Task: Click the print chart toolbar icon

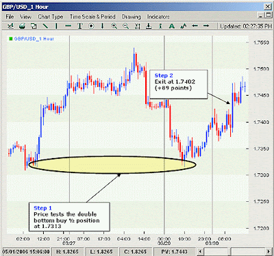Action: (x=22, y=26)
